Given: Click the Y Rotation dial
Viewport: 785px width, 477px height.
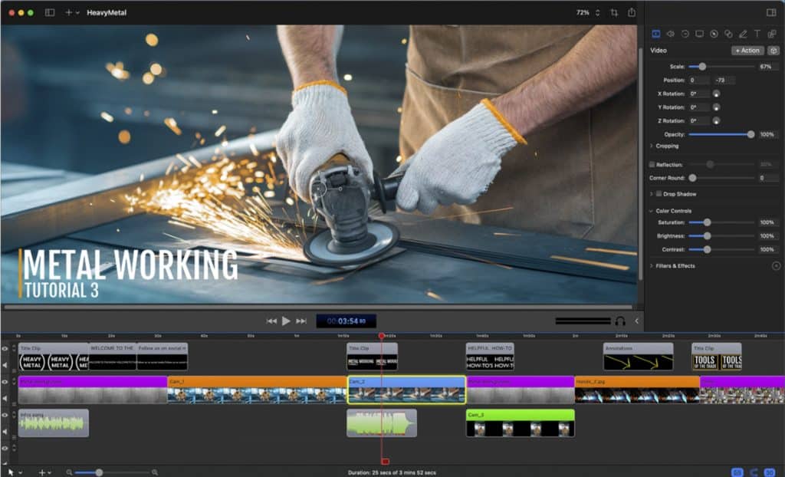Looking at the screenshot, I should click(717, 107).
